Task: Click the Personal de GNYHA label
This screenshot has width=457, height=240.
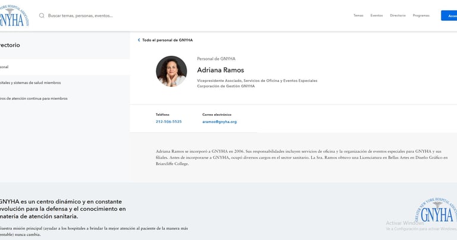Action: [x=216, y=59]
